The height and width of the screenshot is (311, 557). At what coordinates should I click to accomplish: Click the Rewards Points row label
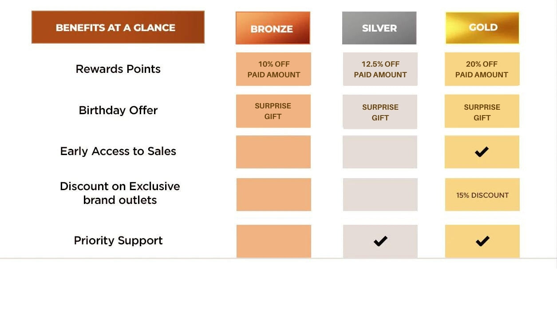pyautogui.click(x=118, y=69)
